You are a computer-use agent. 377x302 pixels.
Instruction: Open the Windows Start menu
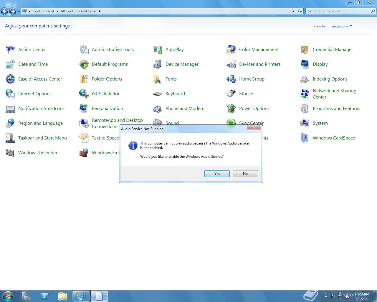pyautogui.click(x=8, y=296)
